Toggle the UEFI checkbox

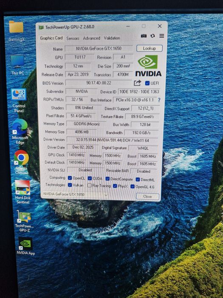coord(147,83)
